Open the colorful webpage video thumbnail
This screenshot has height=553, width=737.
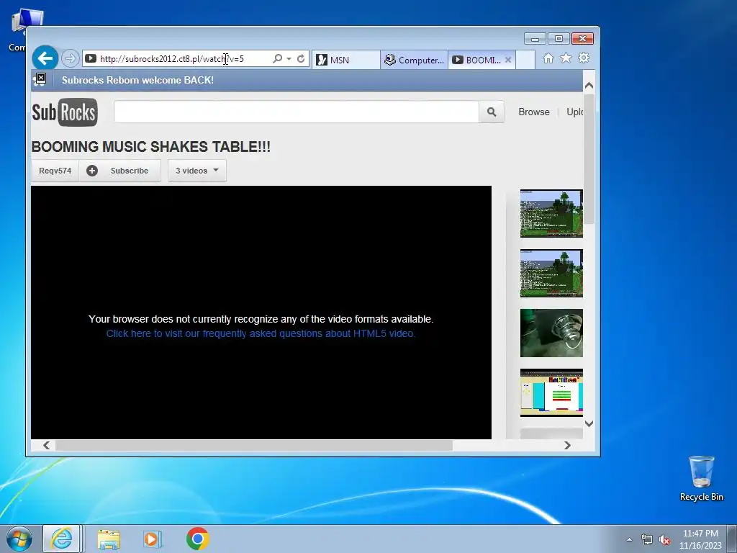tap(551, 392)
